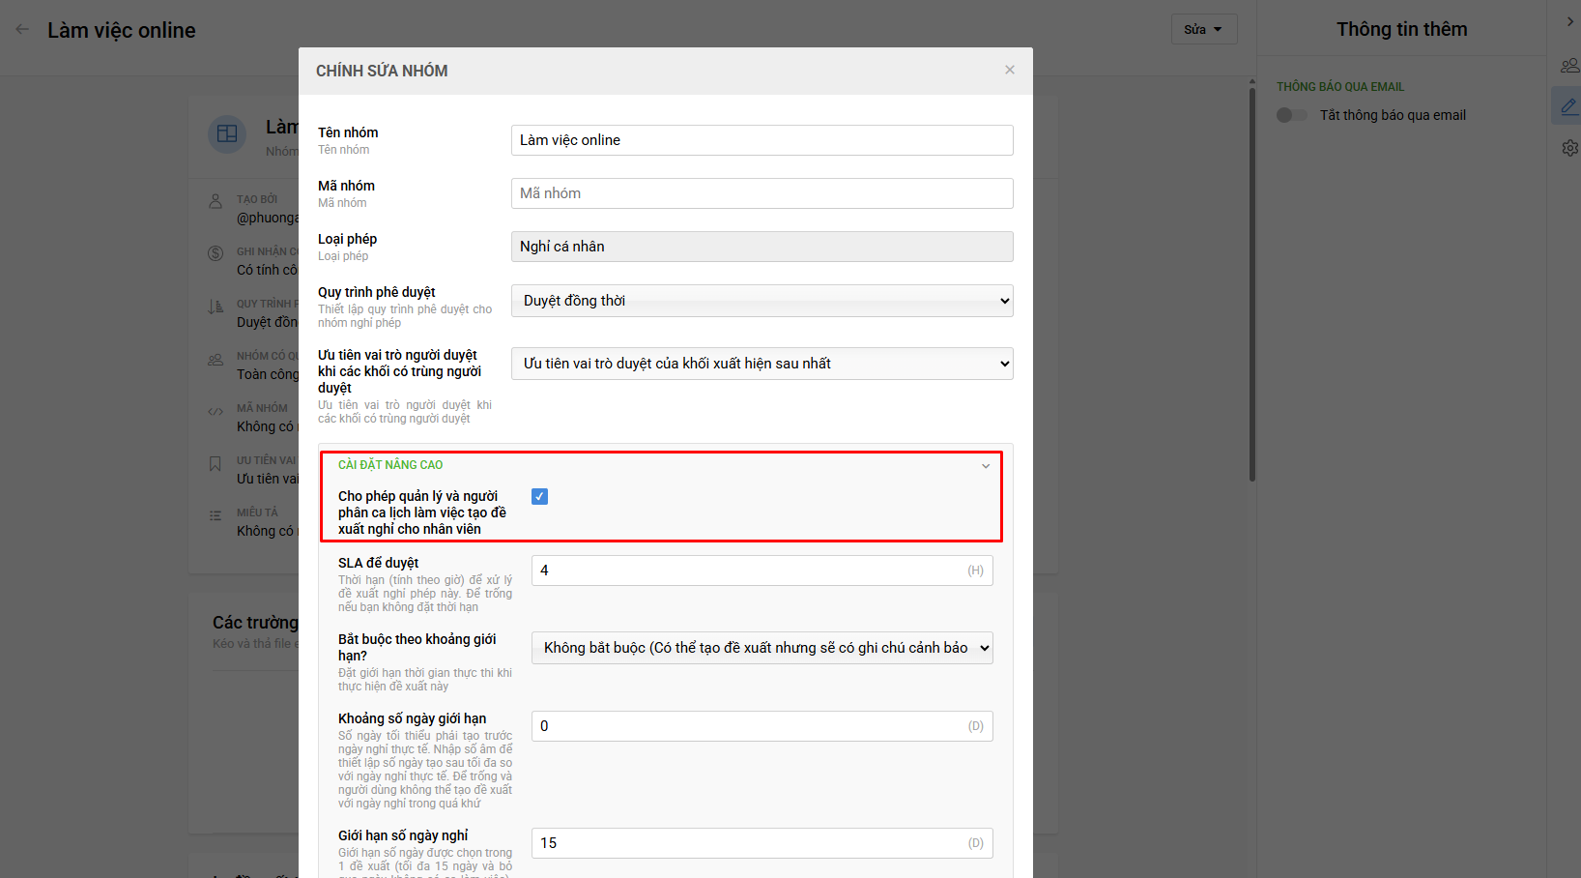Click the Ghi nhận công dollar icon
Image resolution: width=1581 pixels, height=878 pixels.
(216, 253)
